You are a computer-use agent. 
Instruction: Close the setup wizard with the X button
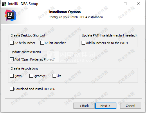138,4
